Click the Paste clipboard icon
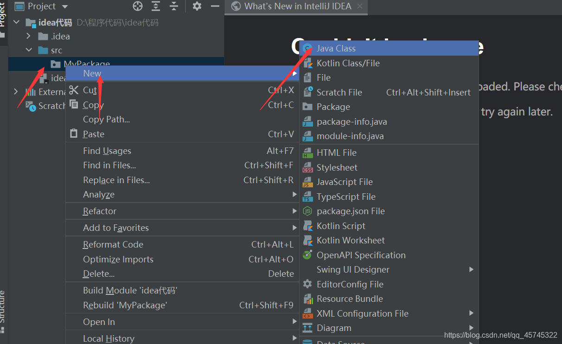This screenshot has width=562, height=344. tap(74, 134)
